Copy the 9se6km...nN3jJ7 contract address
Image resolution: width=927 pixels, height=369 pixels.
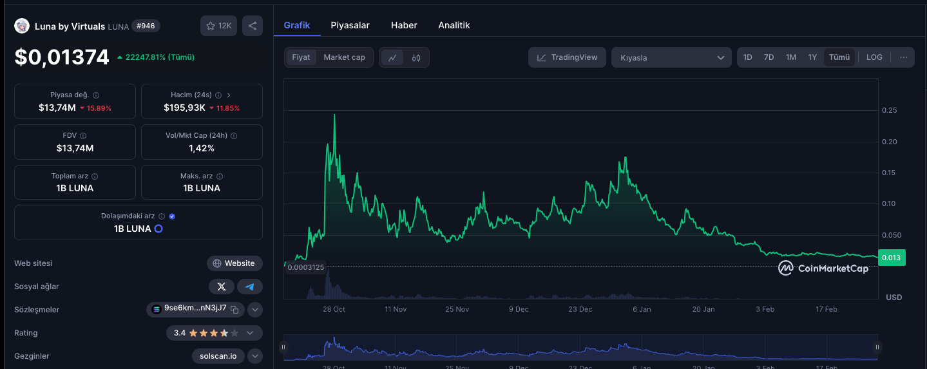(x=235, y=310)
